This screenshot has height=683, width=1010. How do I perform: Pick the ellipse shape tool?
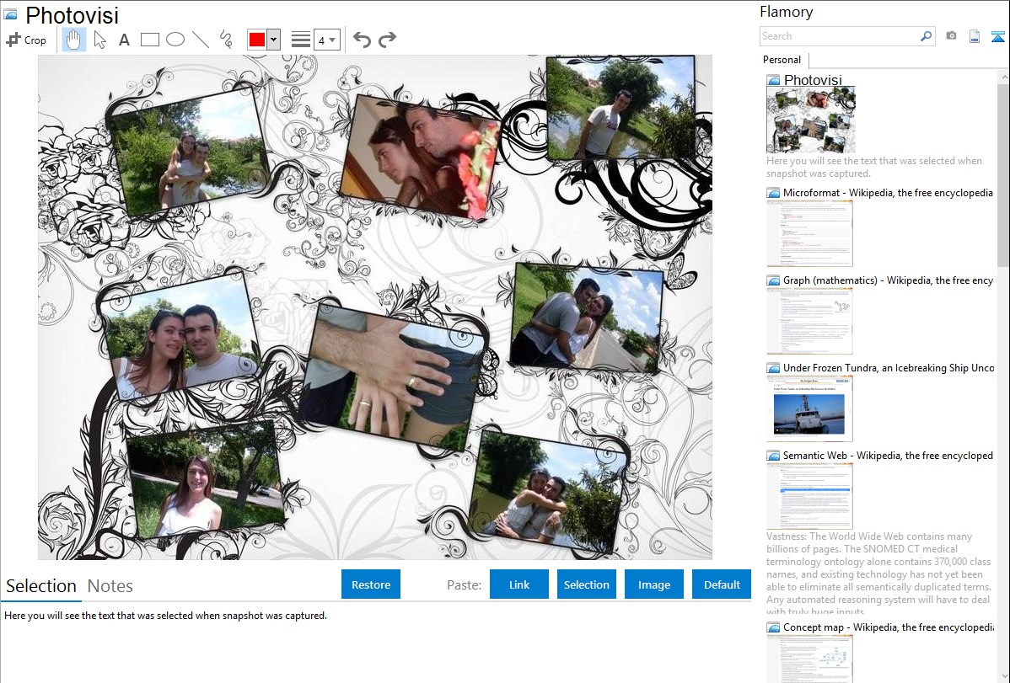pyautogui.click(x=175, y=40)
